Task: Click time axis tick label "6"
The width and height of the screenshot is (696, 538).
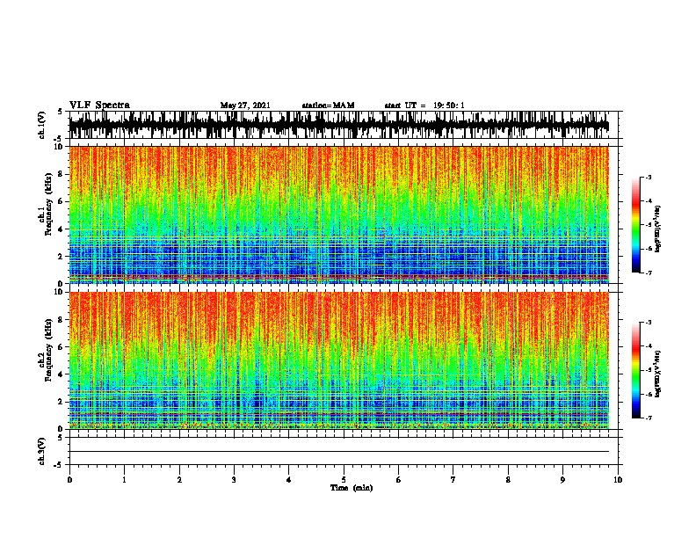Action: (x=399, y=480)
